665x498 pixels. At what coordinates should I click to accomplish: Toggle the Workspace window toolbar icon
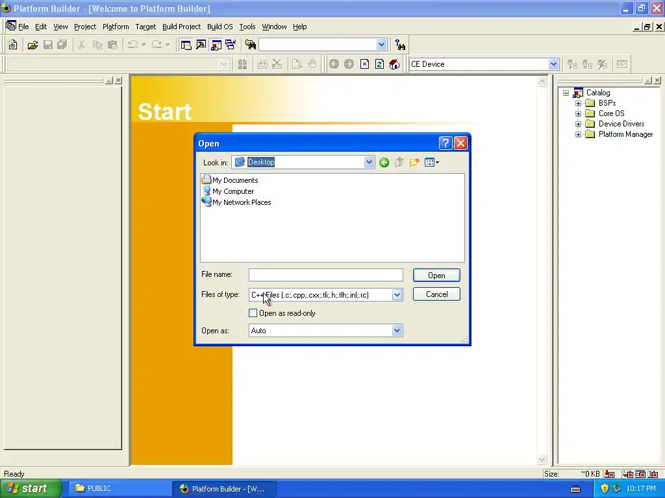[x=186, y=45]
